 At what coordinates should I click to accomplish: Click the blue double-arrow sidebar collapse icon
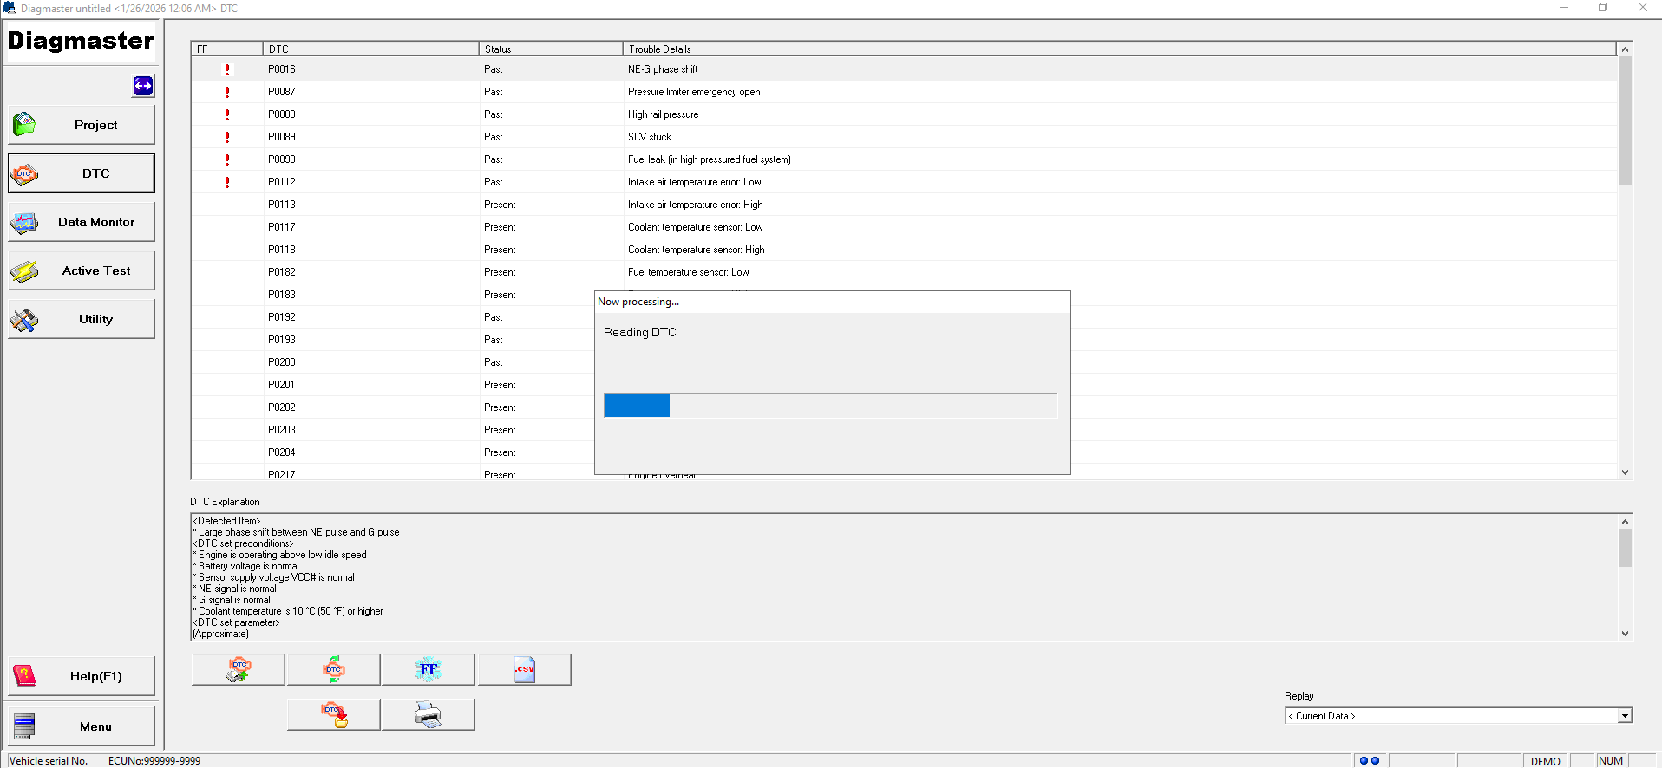click(143, 86)
